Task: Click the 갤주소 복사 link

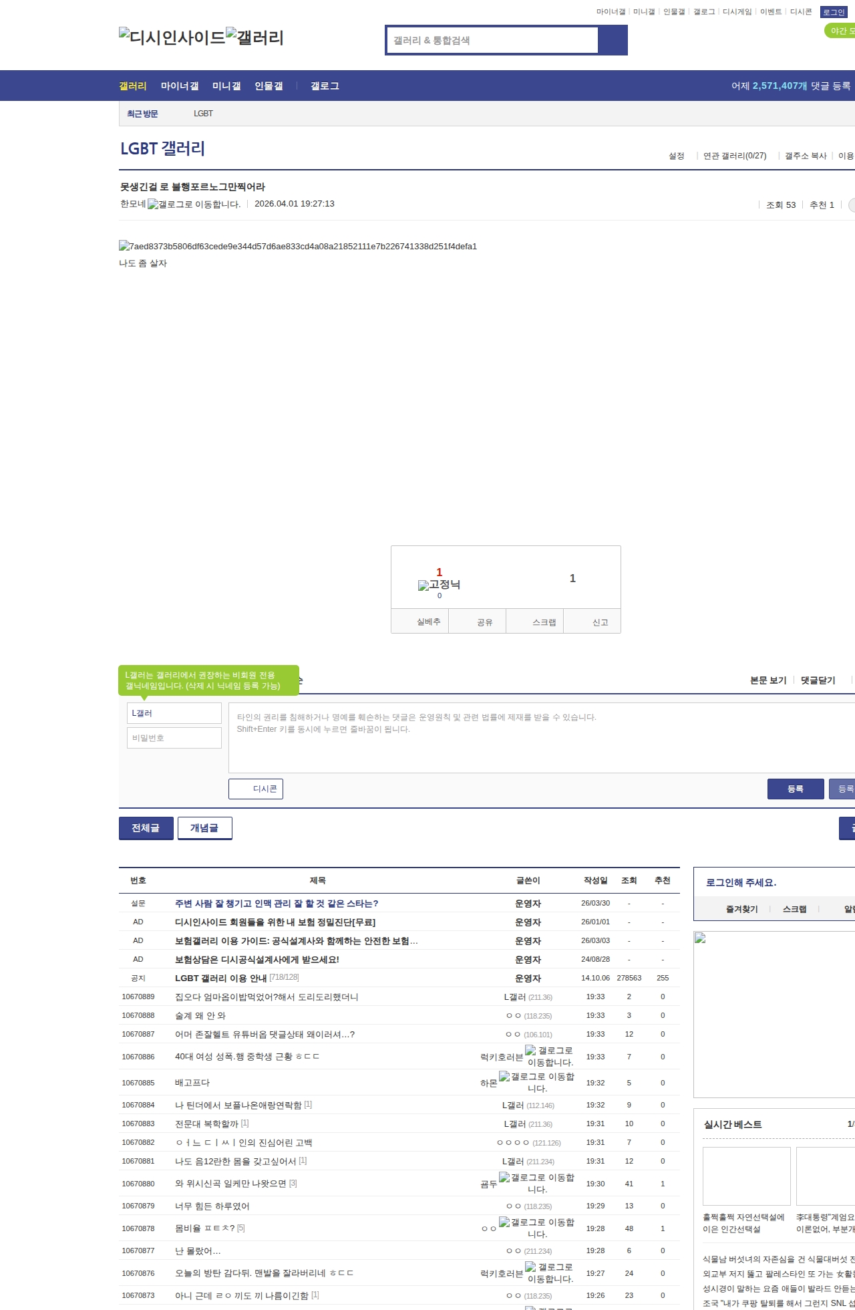Action: 806,156
